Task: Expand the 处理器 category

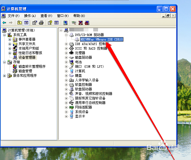Action: [x=66, y=53]
